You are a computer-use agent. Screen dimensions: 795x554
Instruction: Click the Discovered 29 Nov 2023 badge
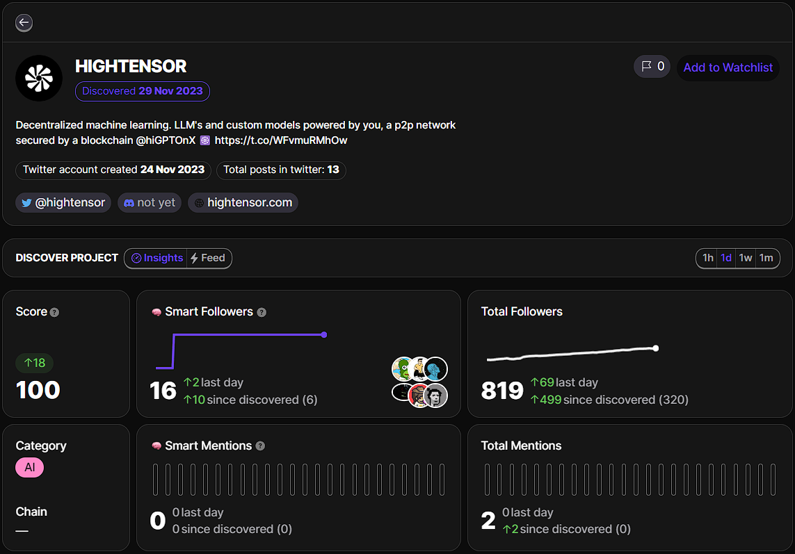143,91
